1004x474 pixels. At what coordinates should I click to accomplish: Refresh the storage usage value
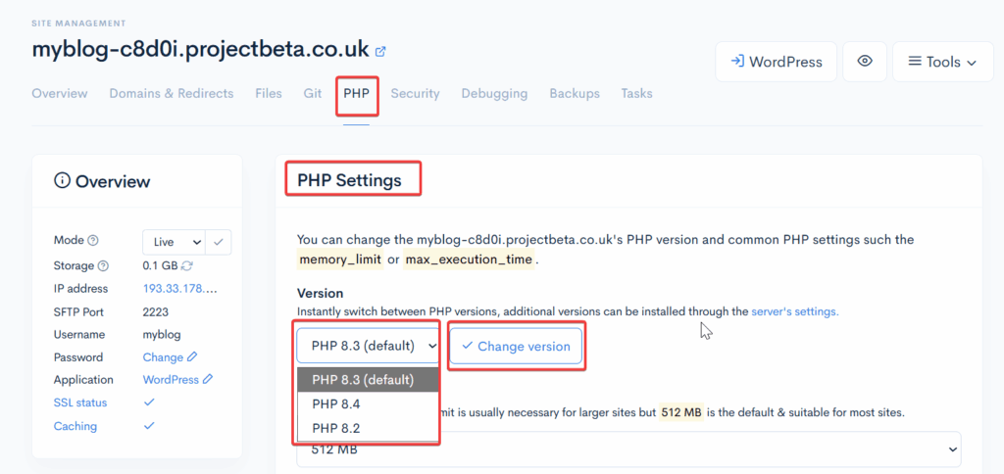coord(187,265)
